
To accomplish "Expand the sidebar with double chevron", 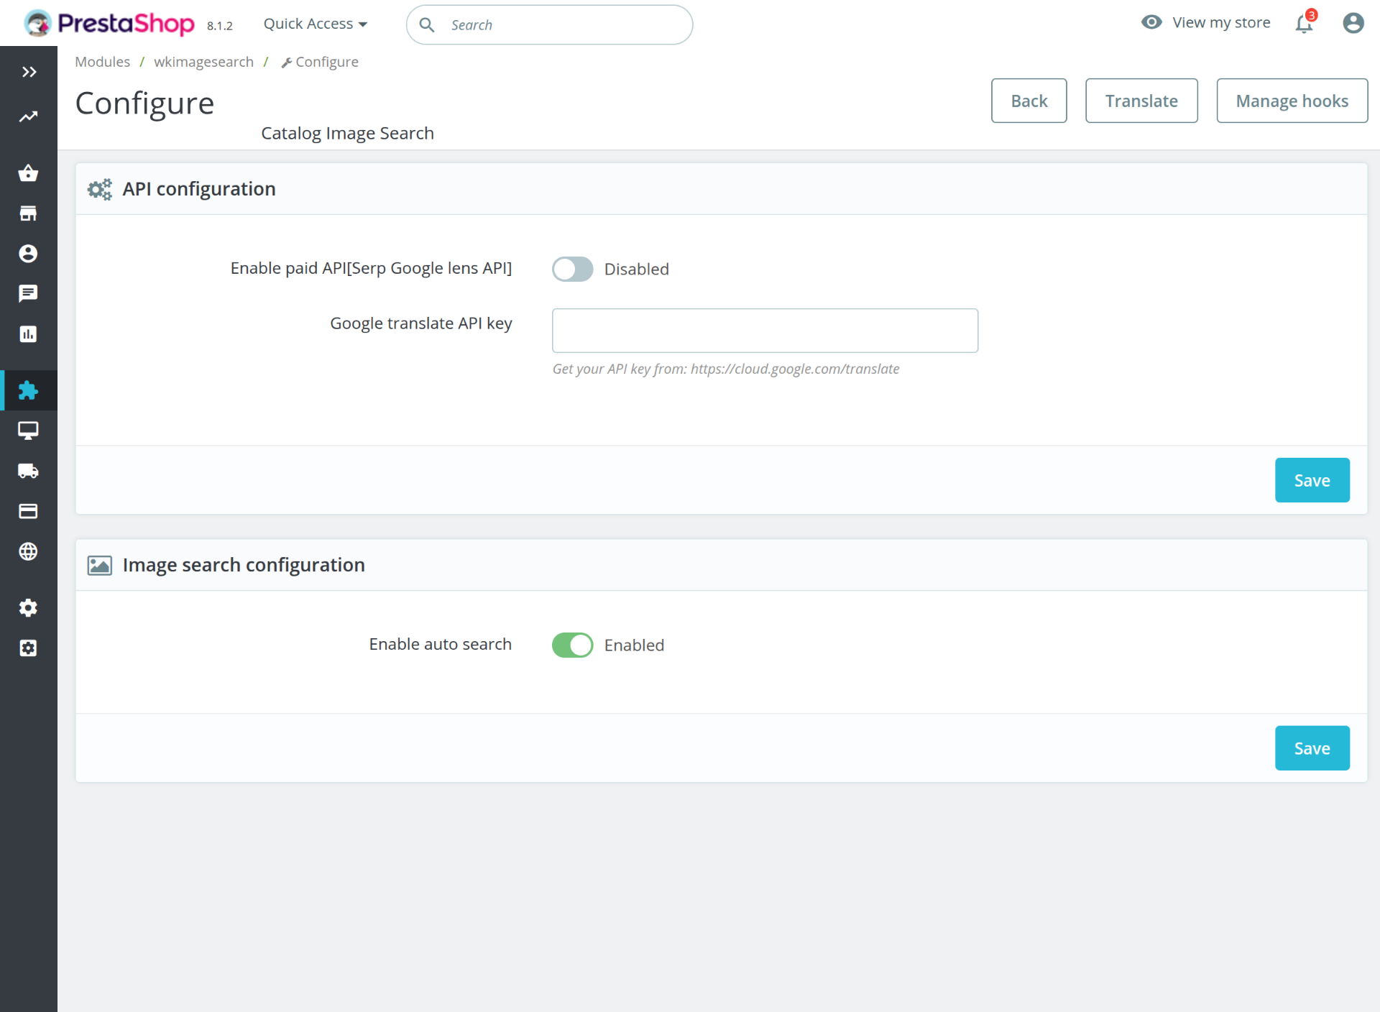I will click(x=29, y=72).
